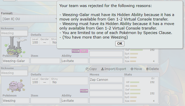Viewport: 185px width, 106px height.
Task: Click the purple Weezing sprite image
Action: pos(16,85)
